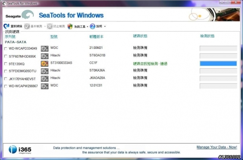Click the drive icon for WD-WCAPD334049

(x=45, y=49)
